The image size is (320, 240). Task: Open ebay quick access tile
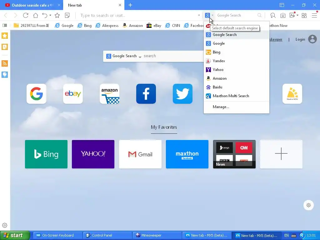pyautogui.click(x=73, y=94)
